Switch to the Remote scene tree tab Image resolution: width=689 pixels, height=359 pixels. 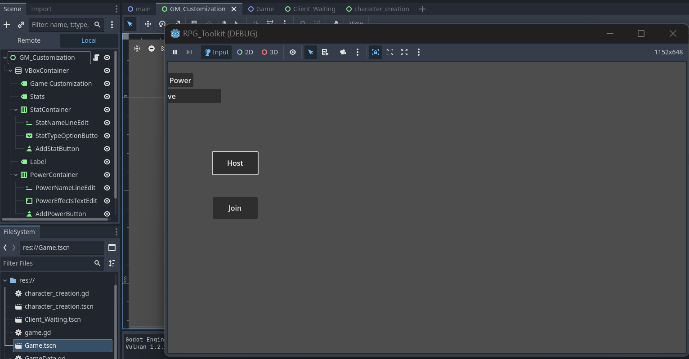pos(29,40)
